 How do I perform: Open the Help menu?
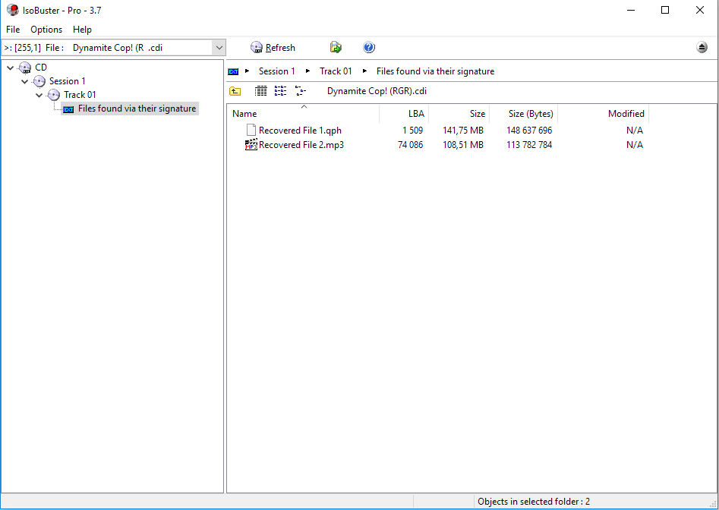[82, 30]
